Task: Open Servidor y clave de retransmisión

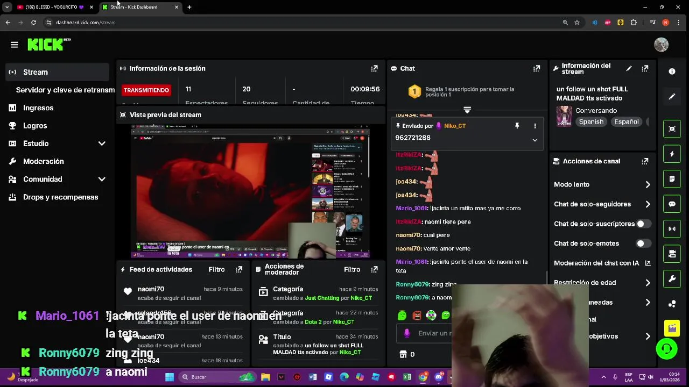Action: tap(65, 90)
